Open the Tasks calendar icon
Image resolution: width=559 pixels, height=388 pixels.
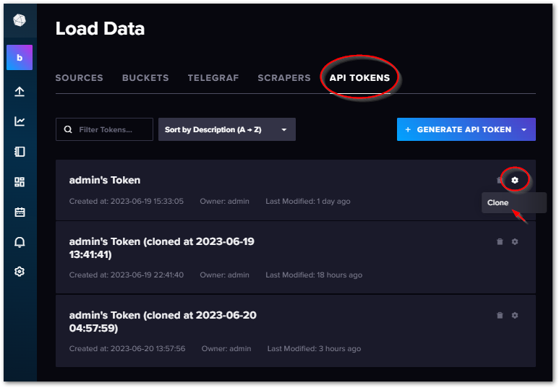point(20,212)
